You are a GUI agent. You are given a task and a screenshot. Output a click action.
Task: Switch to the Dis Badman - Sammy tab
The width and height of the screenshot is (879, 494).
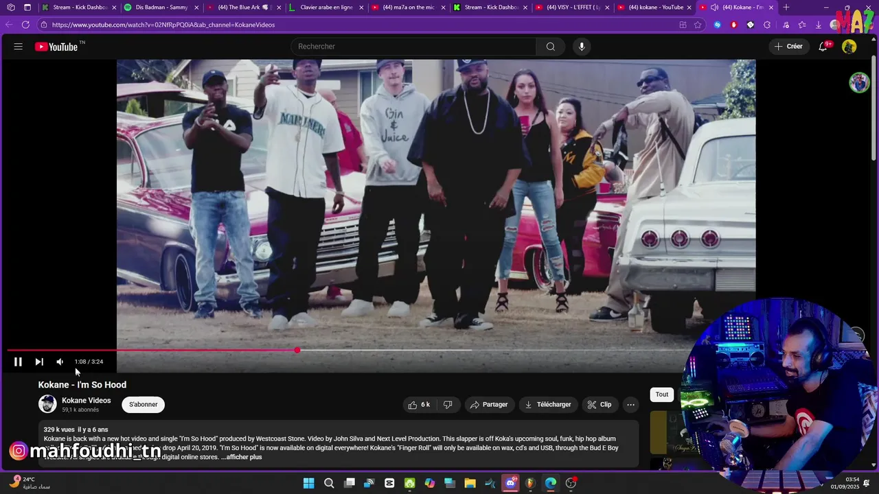pos(161,8)
